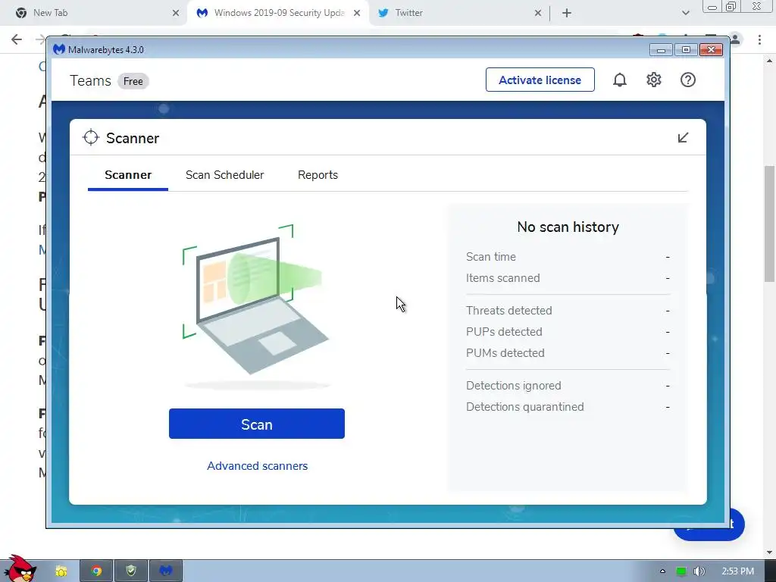Select the Windows 2019-09 Security Update tab

[x=277, y=13]
